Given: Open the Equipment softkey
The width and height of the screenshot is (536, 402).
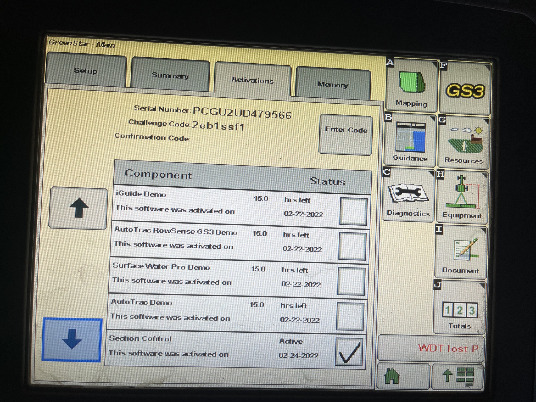Looking at the screenshot, I should 462,198.
